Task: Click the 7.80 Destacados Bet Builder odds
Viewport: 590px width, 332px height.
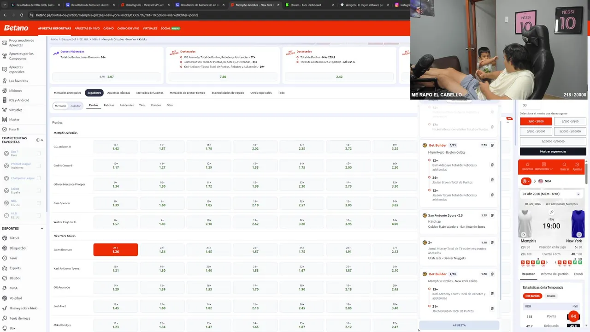Action: 223,77
